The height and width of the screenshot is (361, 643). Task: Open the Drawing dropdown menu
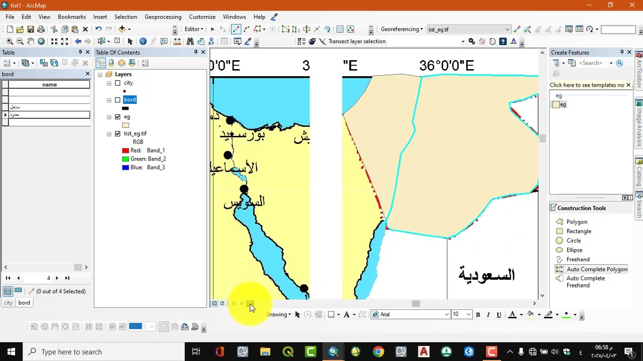279,314
